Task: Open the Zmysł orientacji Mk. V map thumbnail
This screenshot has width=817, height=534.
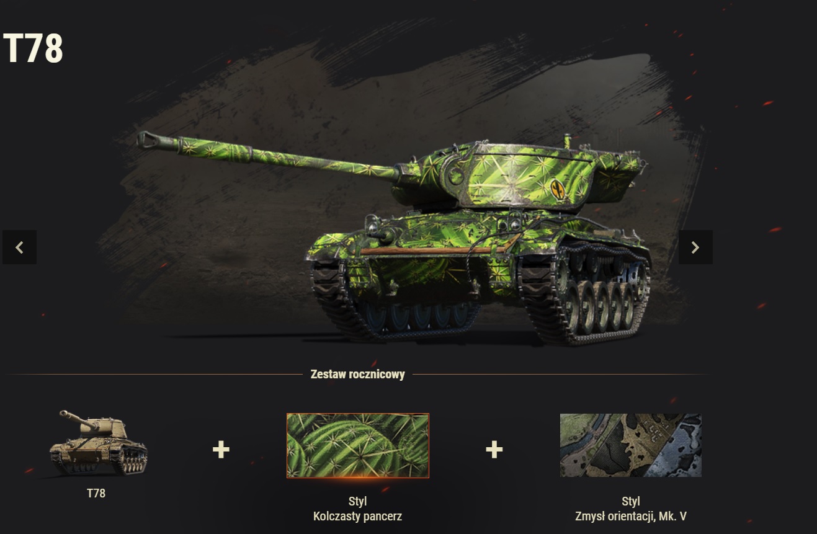Action: (x=631, y=445)
